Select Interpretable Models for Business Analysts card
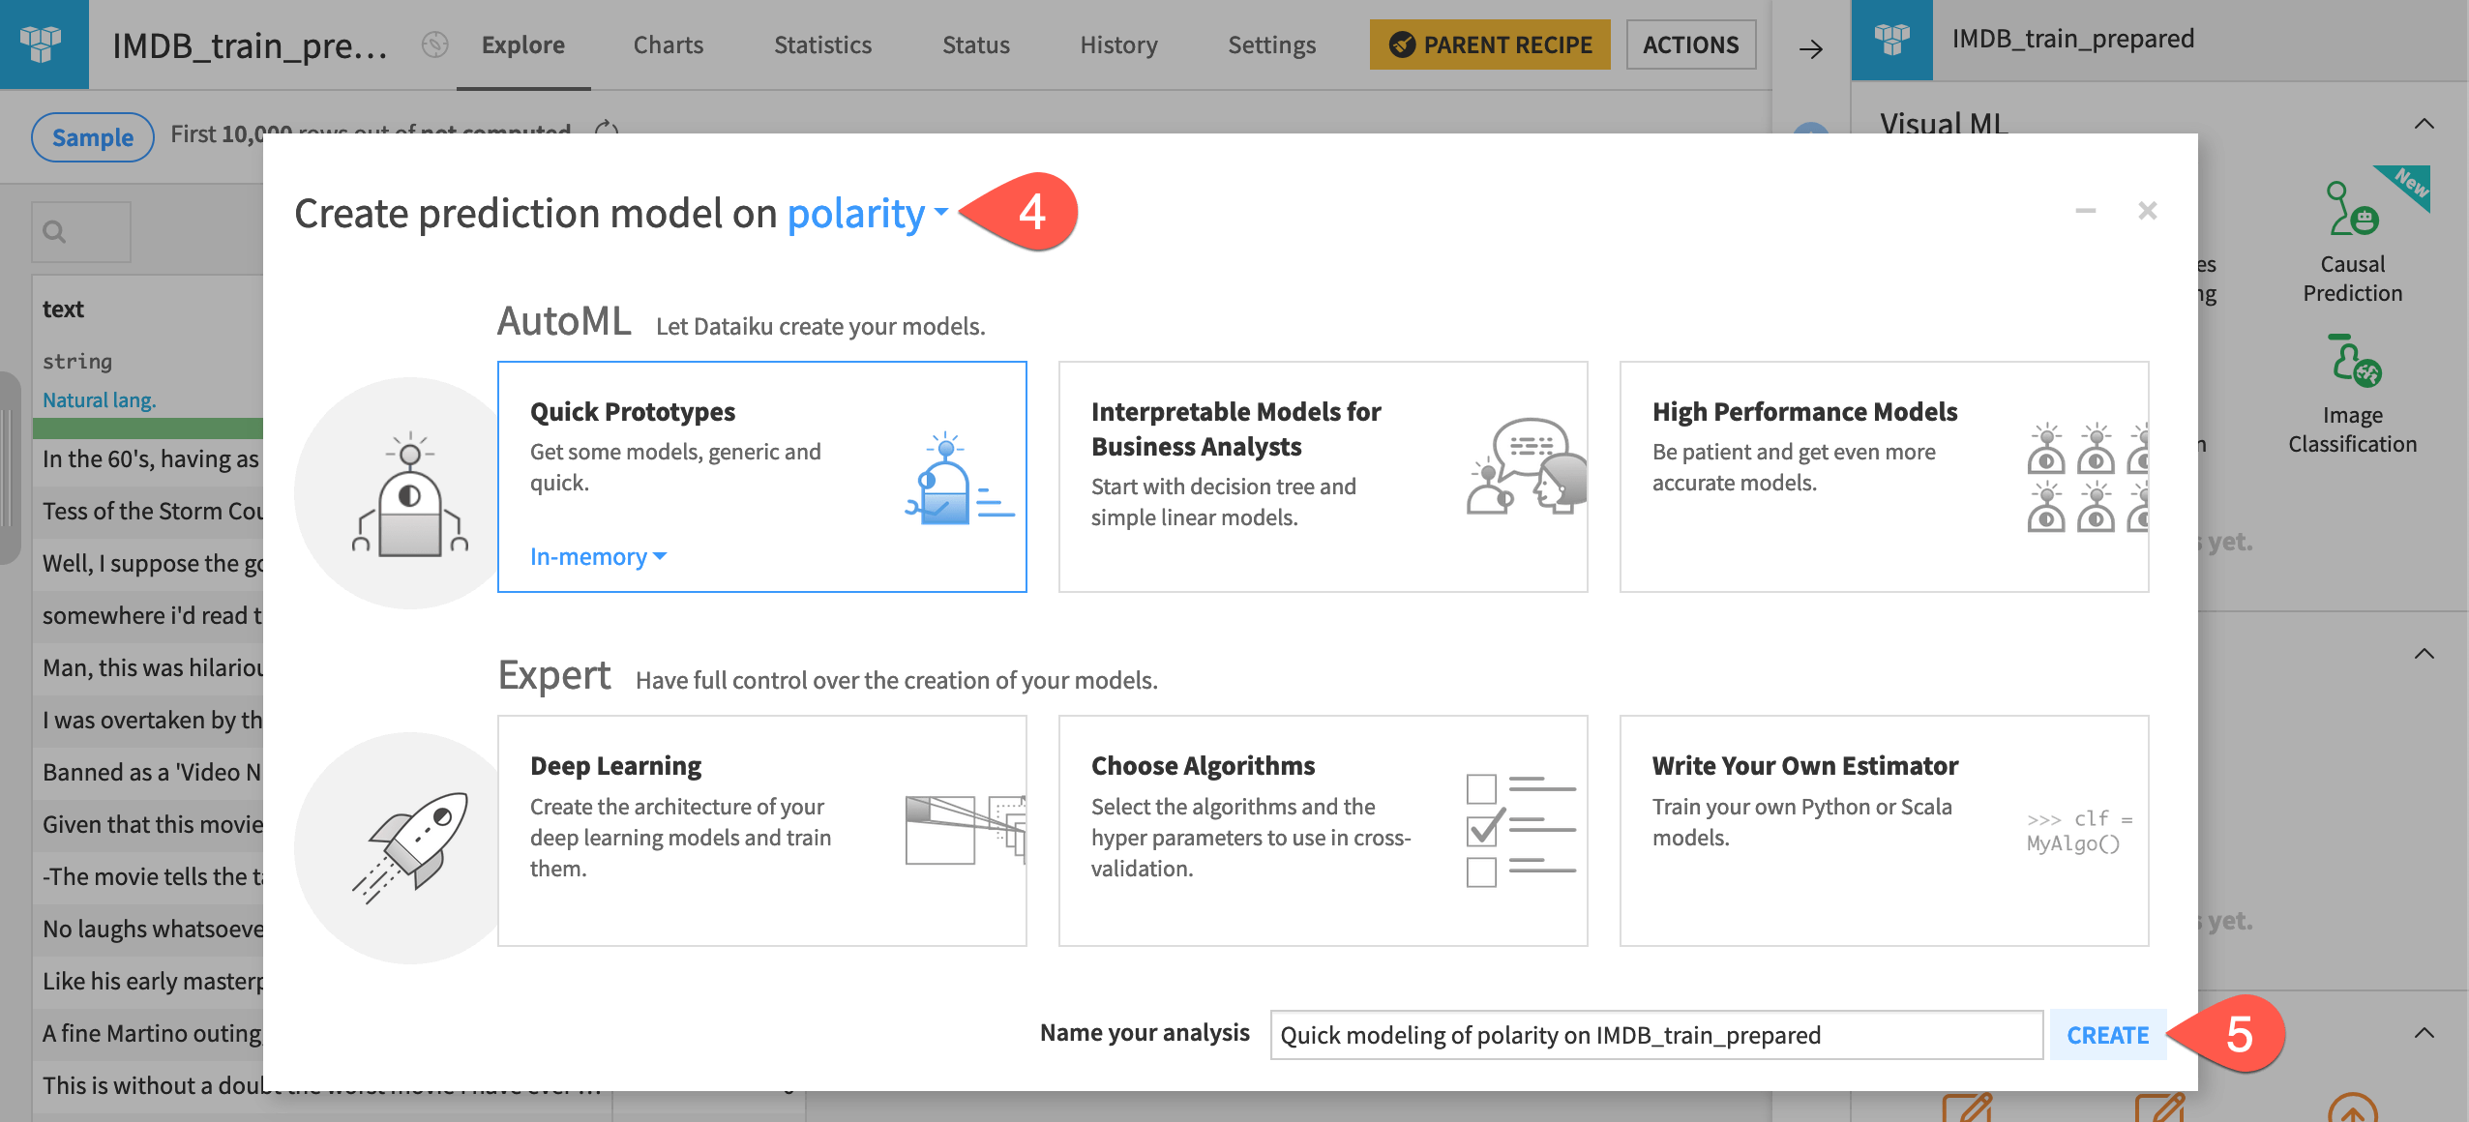 coord(1322,476)
